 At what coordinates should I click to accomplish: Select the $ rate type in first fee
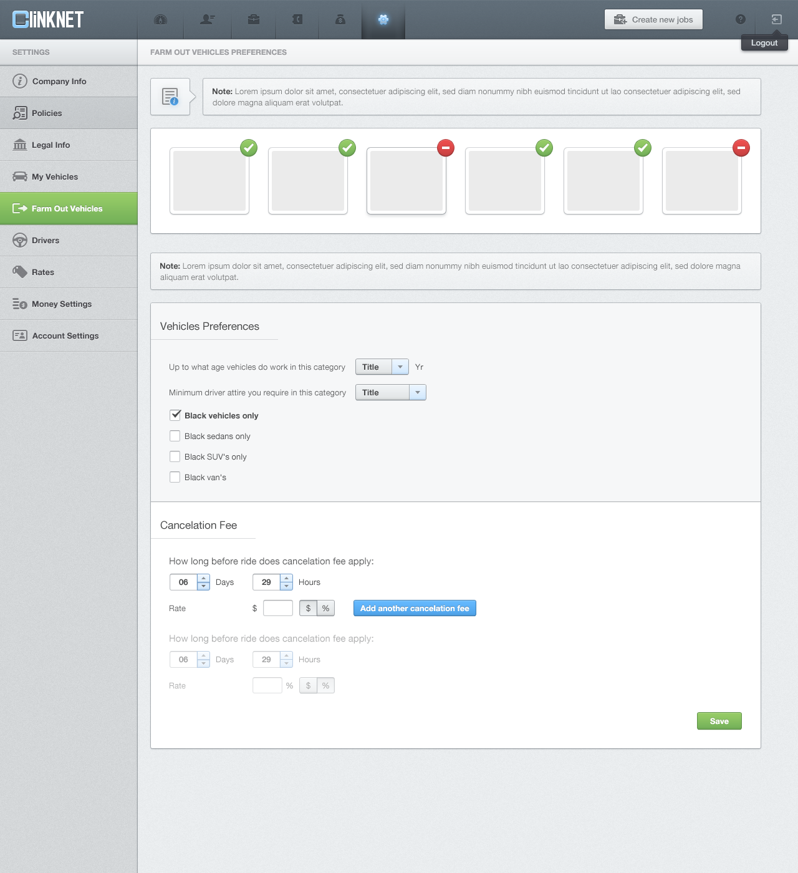(x=308, y=608)
